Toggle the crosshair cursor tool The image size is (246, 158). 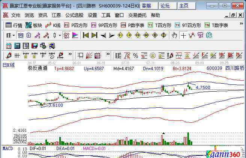183,35
